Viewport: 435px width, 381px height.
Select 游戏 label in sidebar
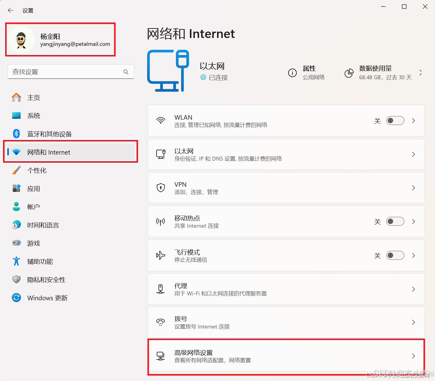[x=34, y=243]
